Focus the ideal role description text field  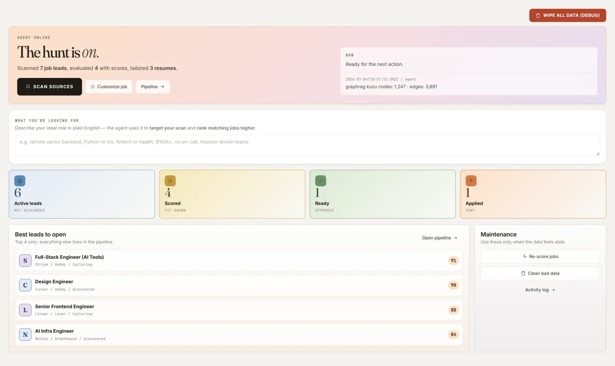pyautogui.click(x=307, y=145)
